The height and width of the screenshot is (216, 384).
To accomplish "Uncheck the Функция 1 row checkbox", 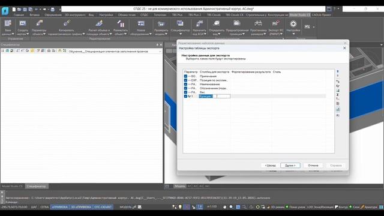I will 185,96.
